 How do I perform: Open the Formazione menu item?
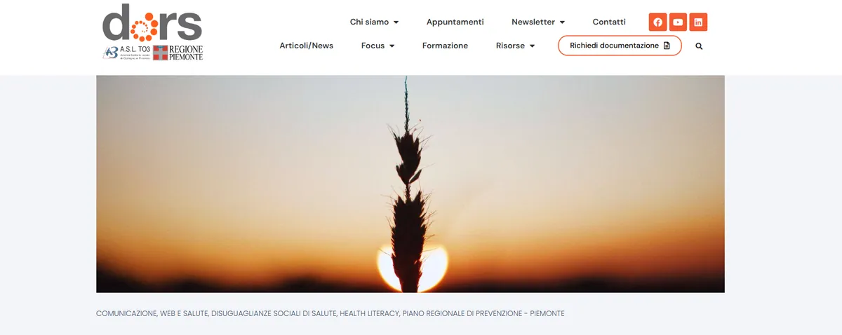(445, 46)
